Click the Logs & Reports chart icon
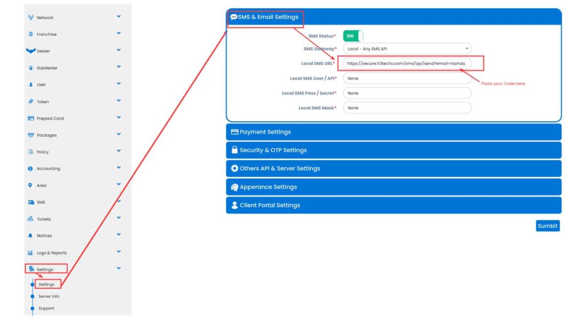 pos(31,252)
